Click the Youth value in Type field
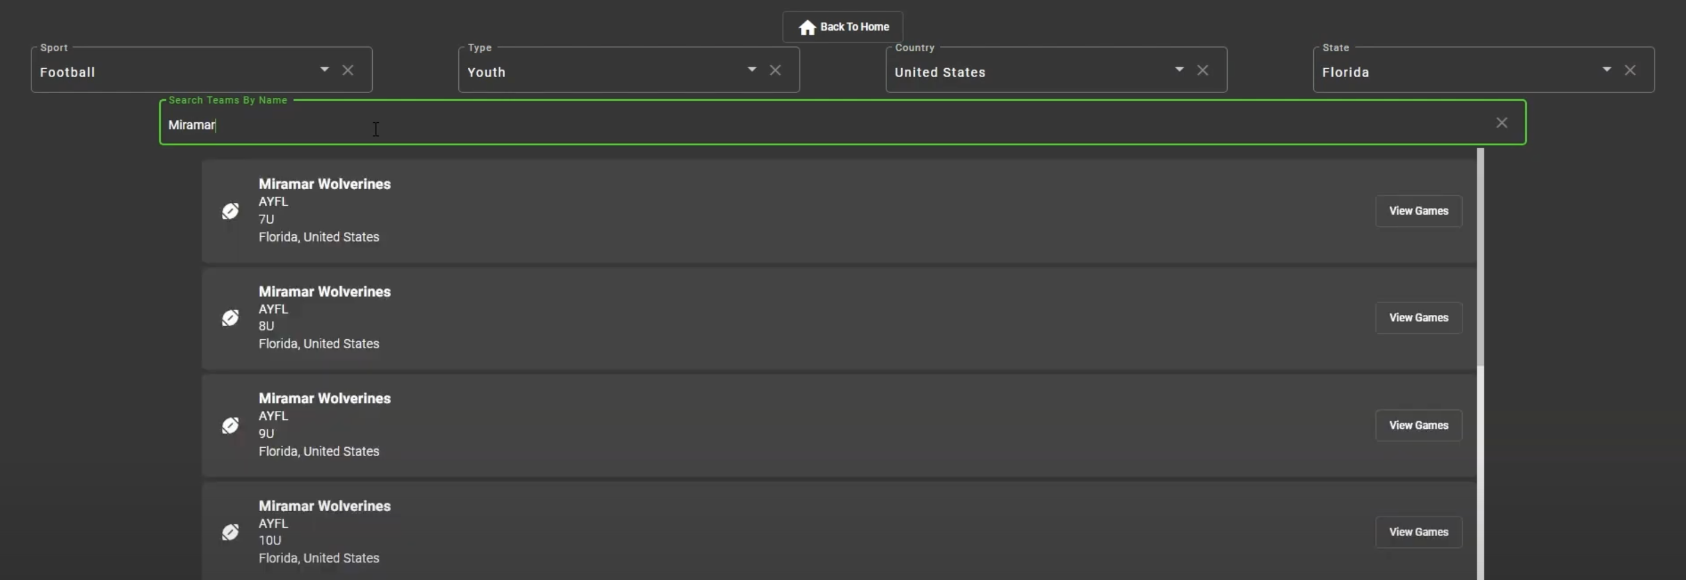 point(486,72)
